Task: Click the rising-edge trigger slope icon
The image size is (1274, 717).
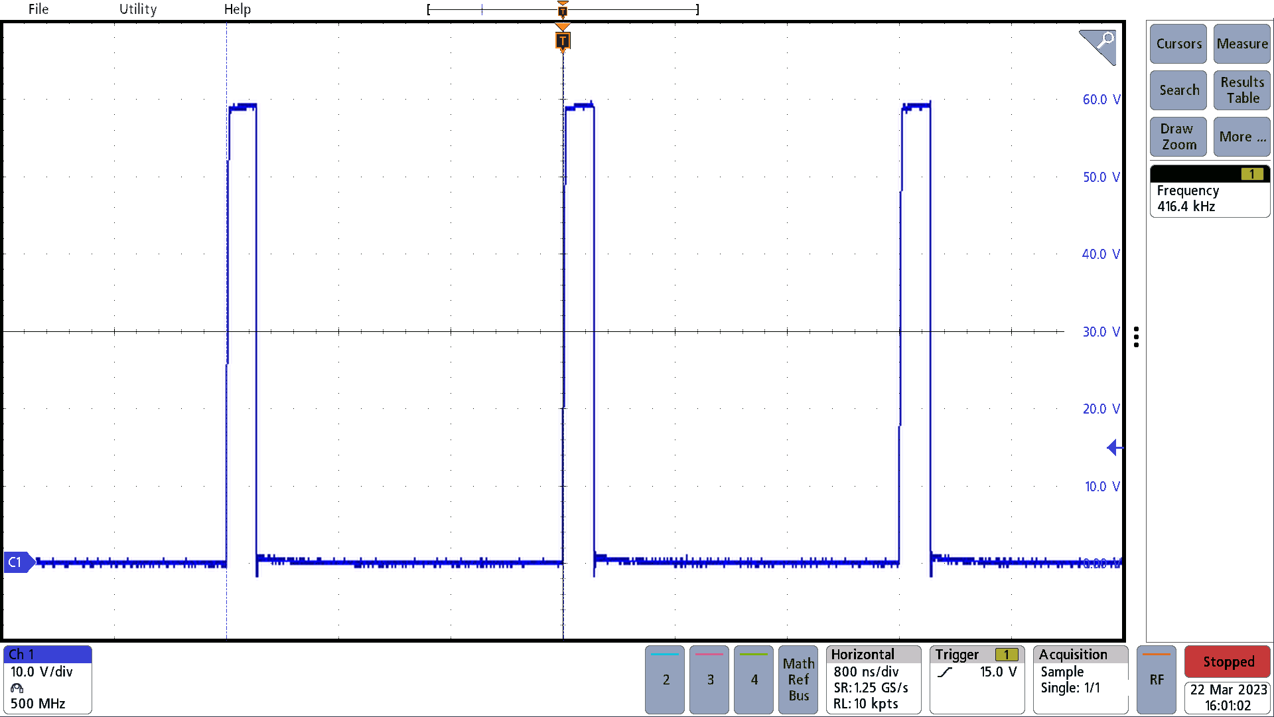Action: (945, 673)
